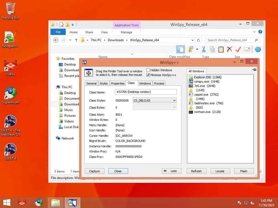Open the Home ribbon tab
The width and height of the screenshot is (278, 208).
[x=74, y=32]
